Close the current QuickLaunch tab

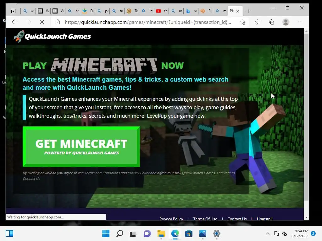tap(238, 11)
